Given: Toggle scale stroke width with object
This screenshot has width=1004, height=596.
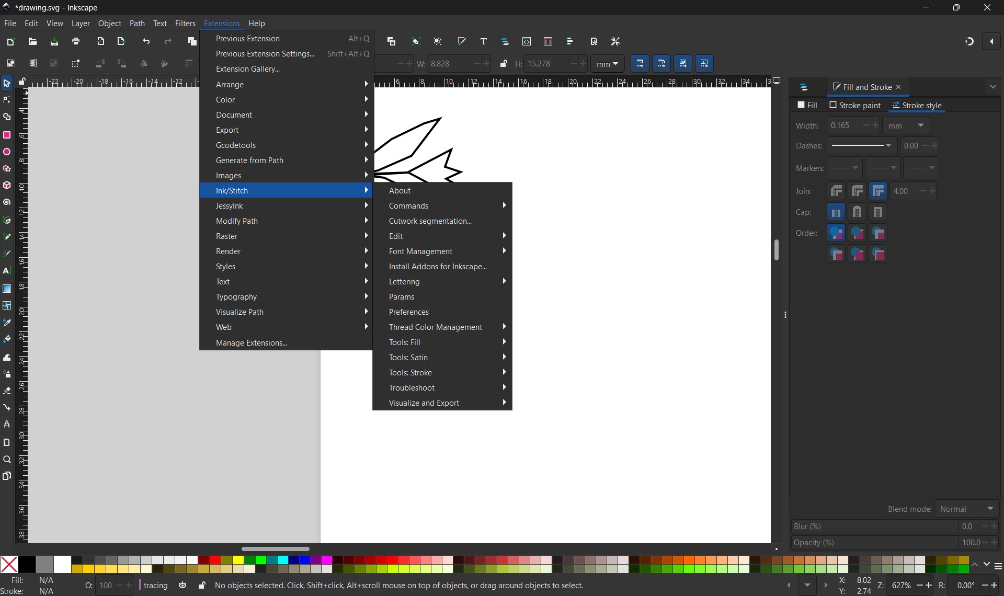Looking at the screenshot, I should (x=640, y=64).
